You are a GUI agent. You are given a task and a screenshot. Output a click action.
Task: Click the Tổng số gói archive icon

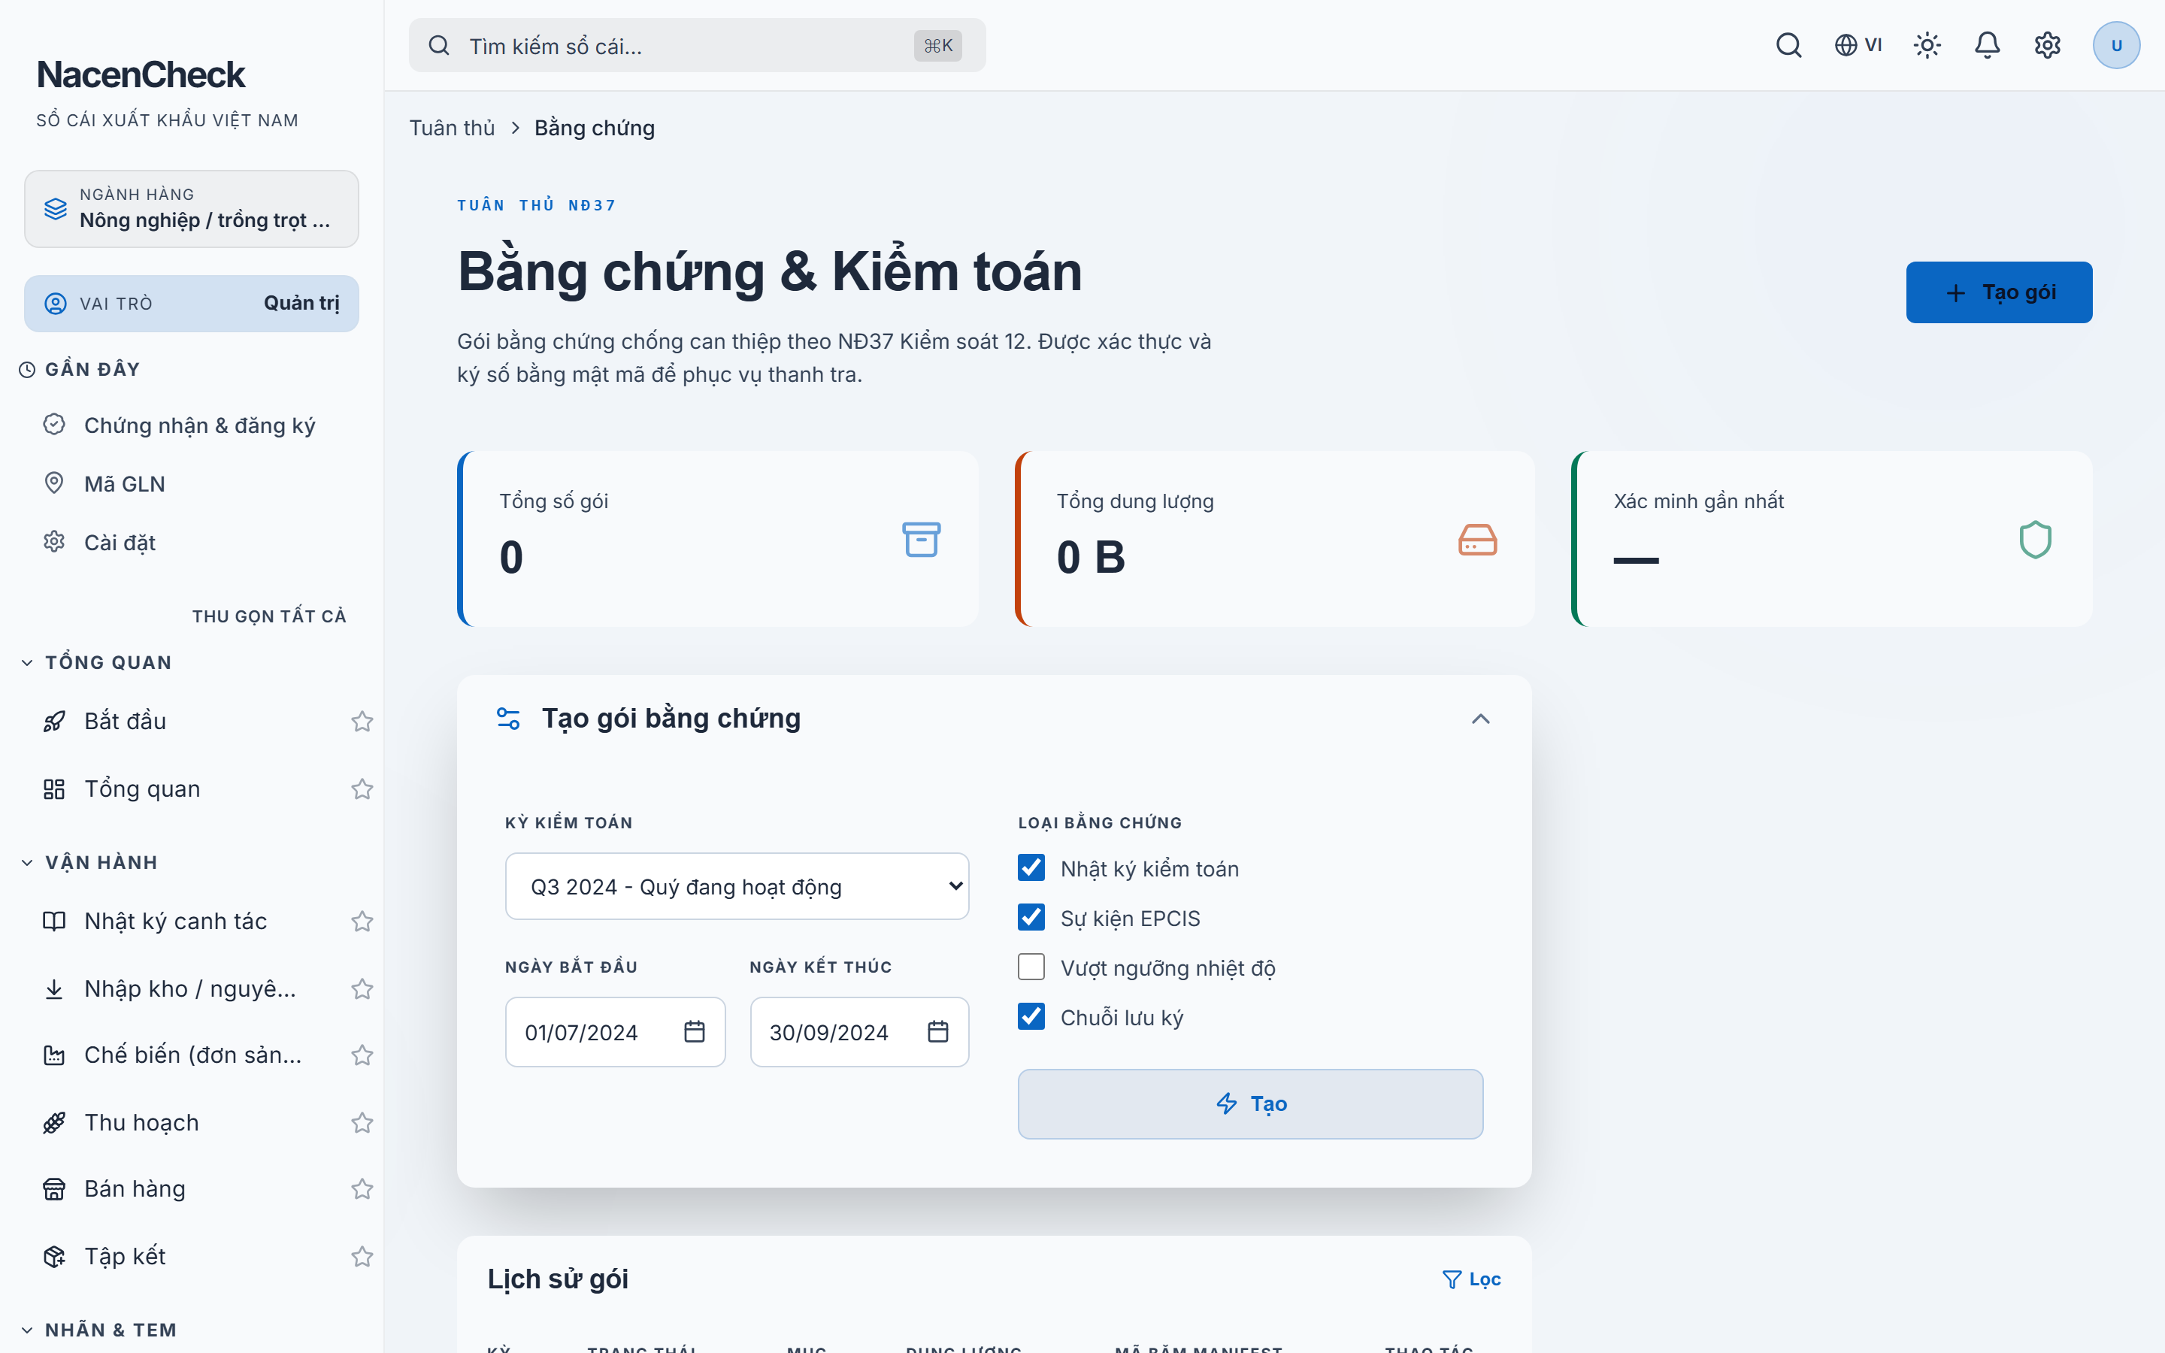(x=921, y=540)
